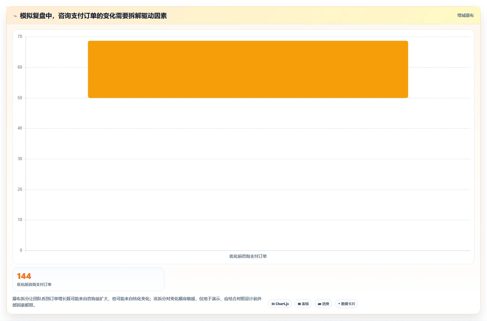Click the title icon beside 模拟复盘中
This screenshot has width=487, height=321.
click(x=15, y=16)
